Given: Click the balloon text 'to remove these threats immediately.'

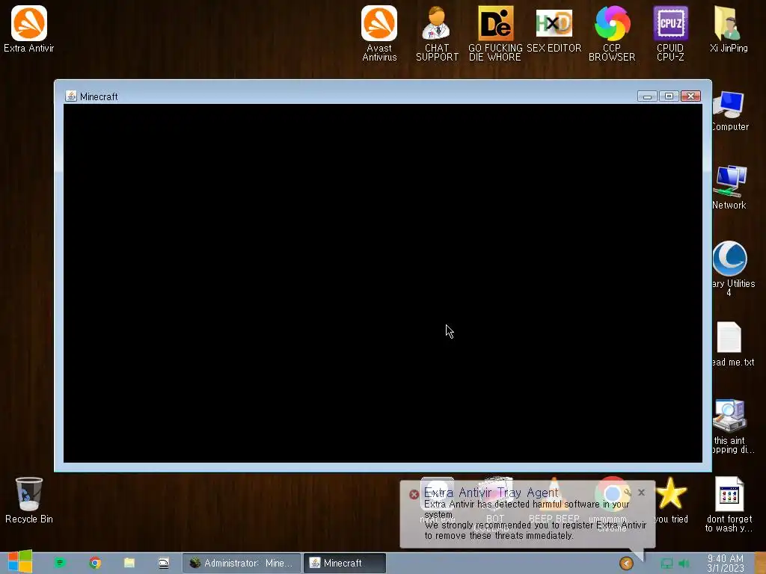Looking at the screenshot, I should (x=498, y=535).
